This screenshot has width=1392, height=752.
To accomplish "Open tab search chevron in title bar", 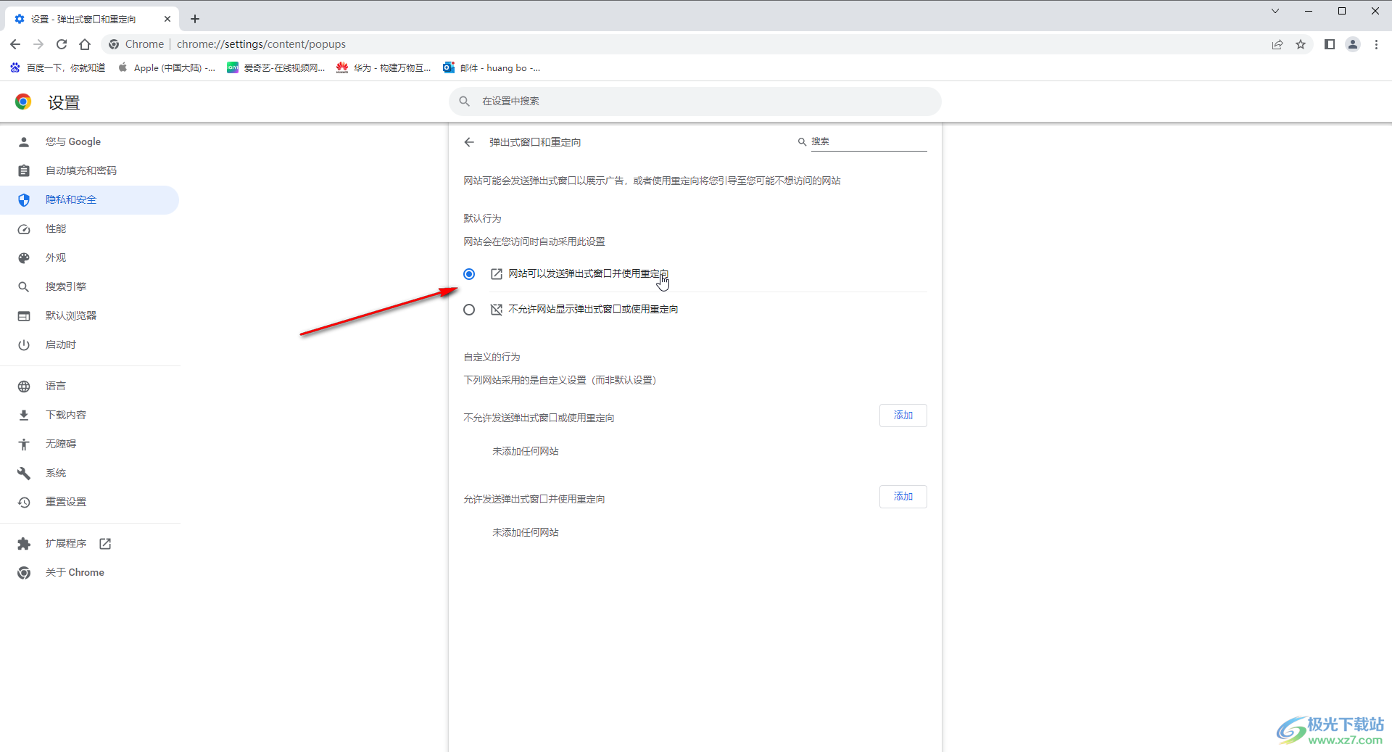I will (x=1275, y=11).
